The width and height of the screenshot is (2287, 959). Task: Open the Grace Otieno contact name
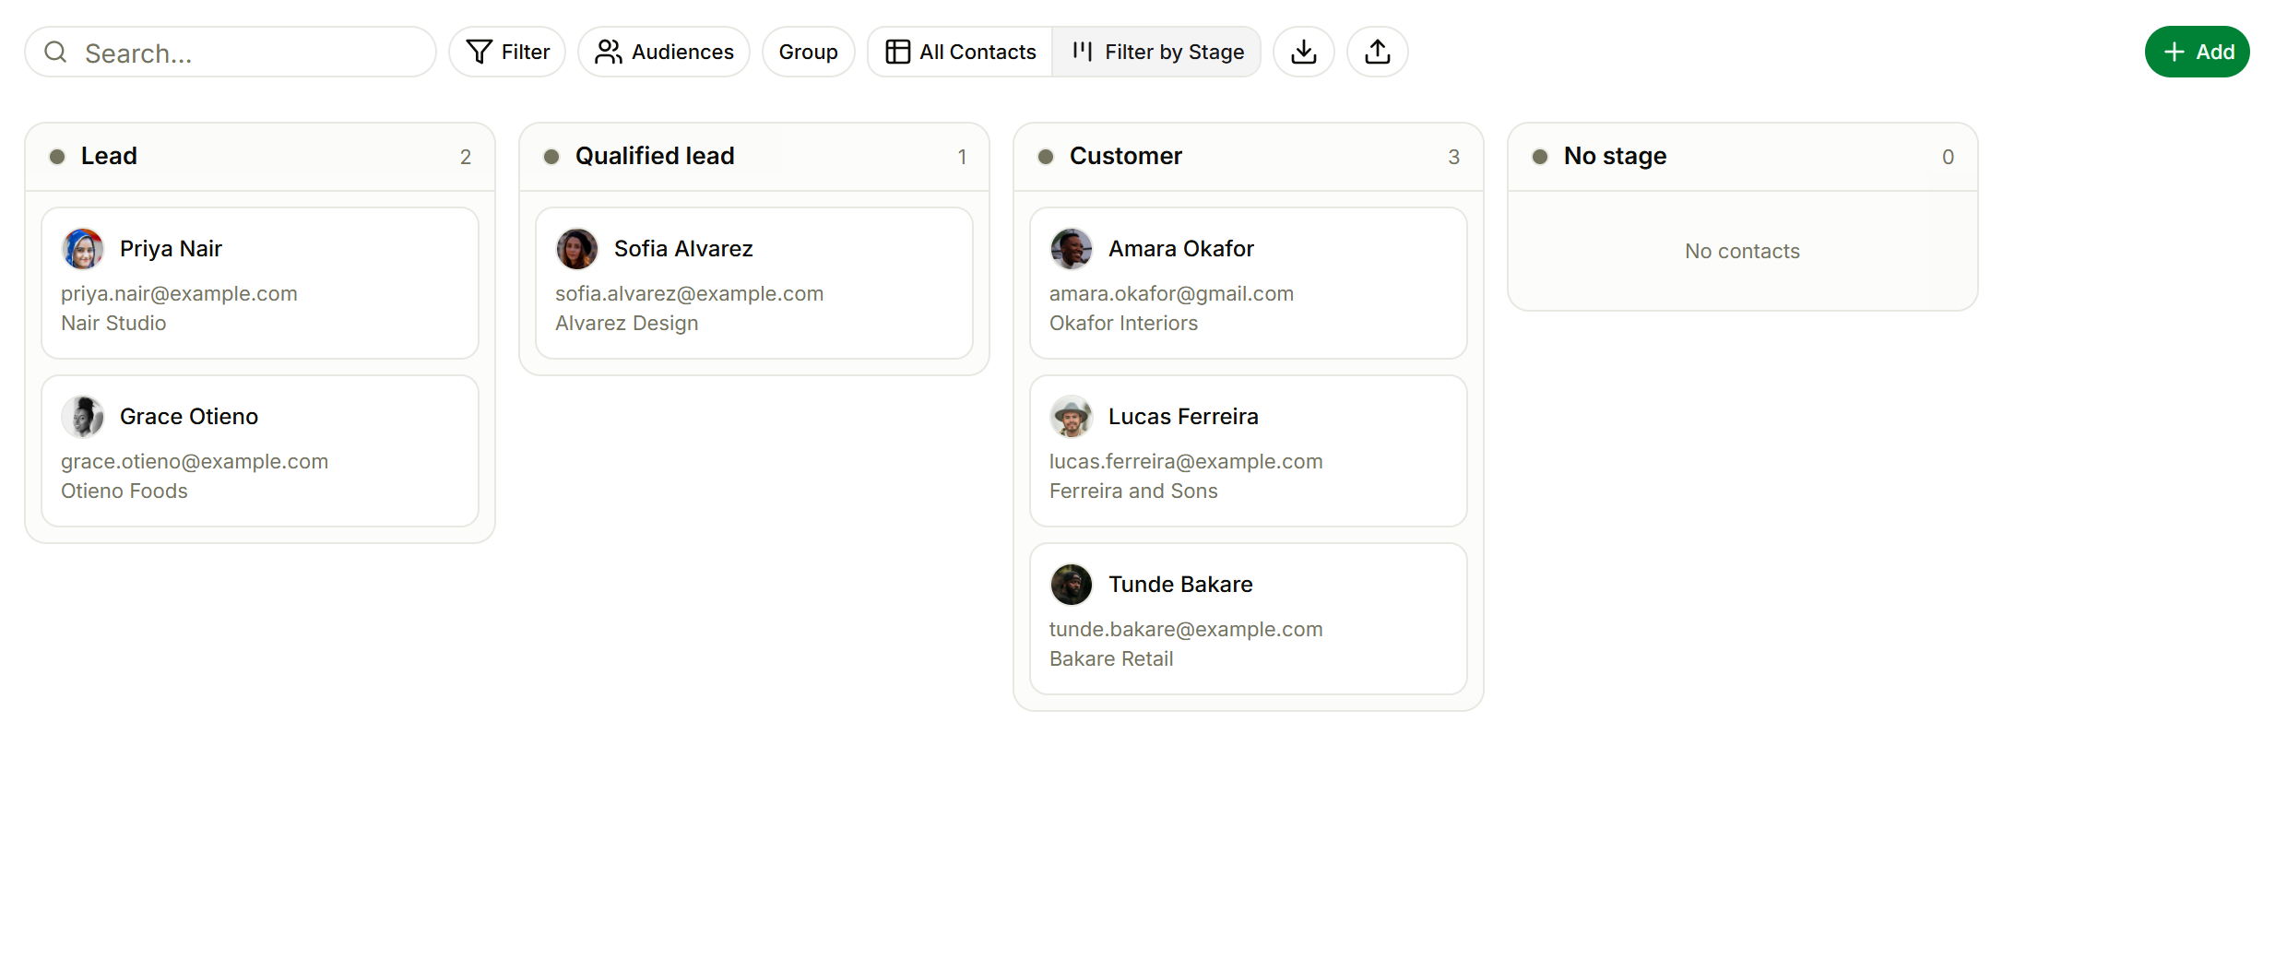[189, 417]
